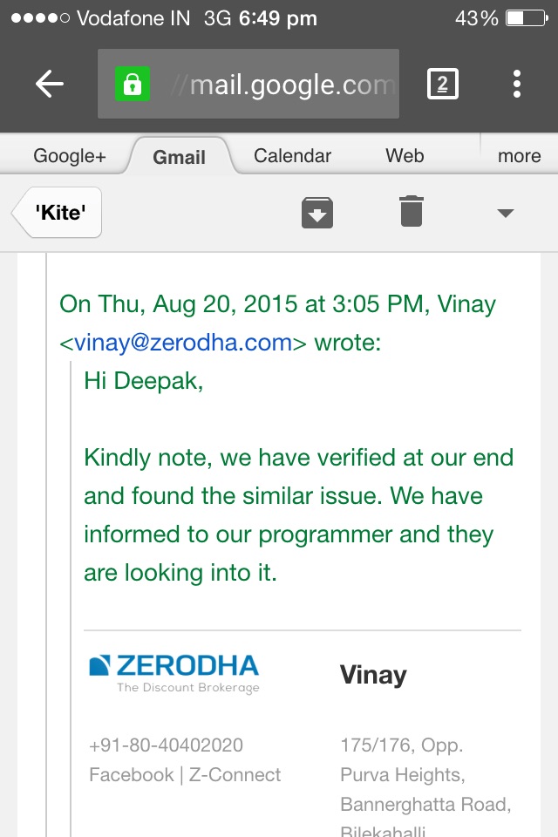The height and width of the screenshot is (837, 558).
Task: Delete the email using trash icon
Action: (412, 211)
